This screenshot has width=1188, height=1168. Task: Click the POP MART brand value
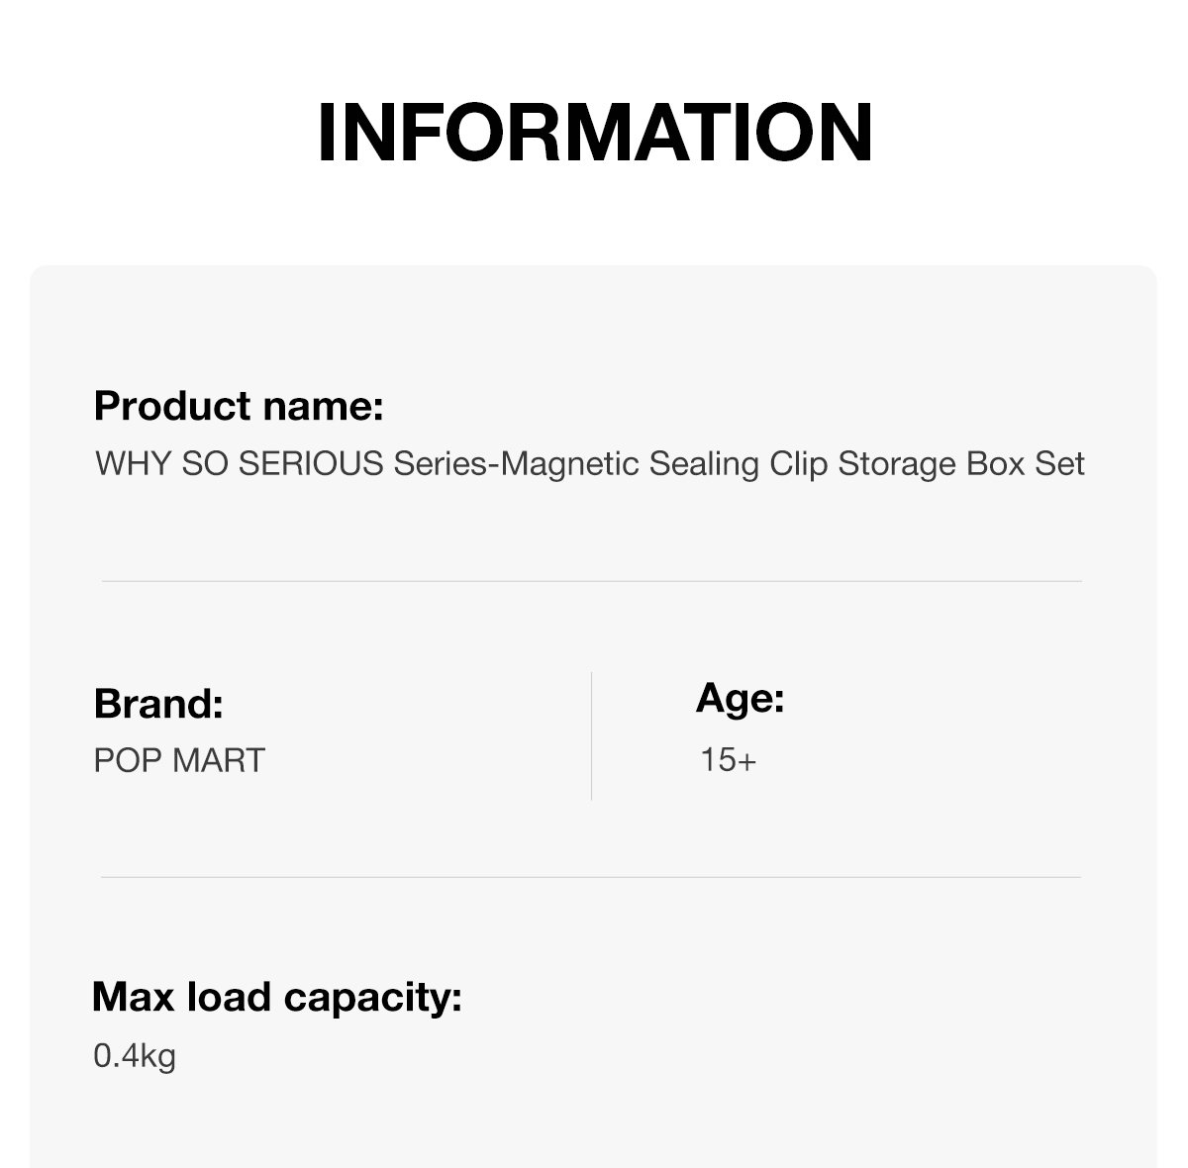point(179,760)
